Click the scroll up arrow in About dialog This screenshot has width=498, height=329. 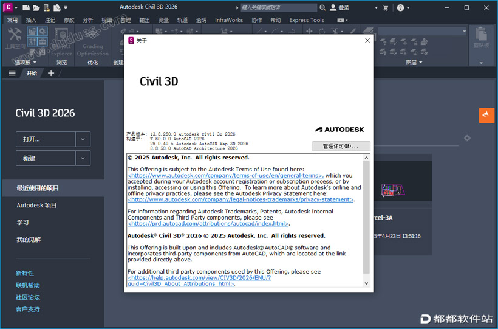(366, 158)
